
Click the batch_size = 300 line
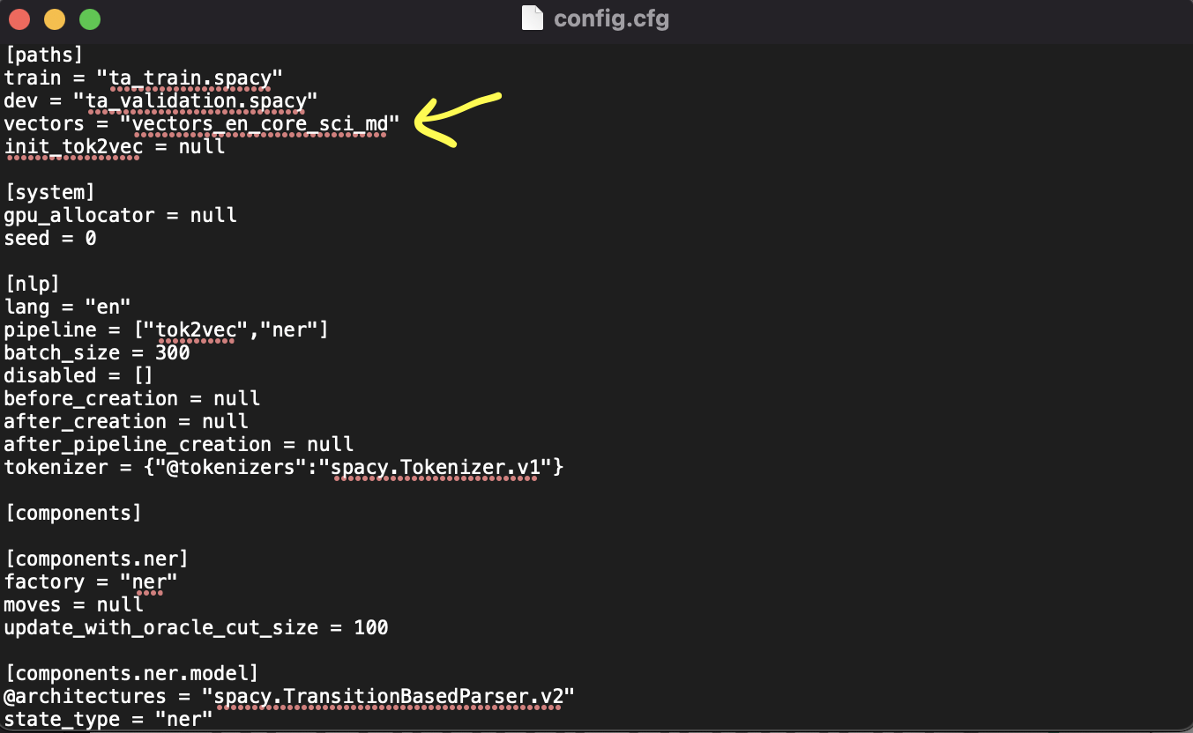coord(97,353)
